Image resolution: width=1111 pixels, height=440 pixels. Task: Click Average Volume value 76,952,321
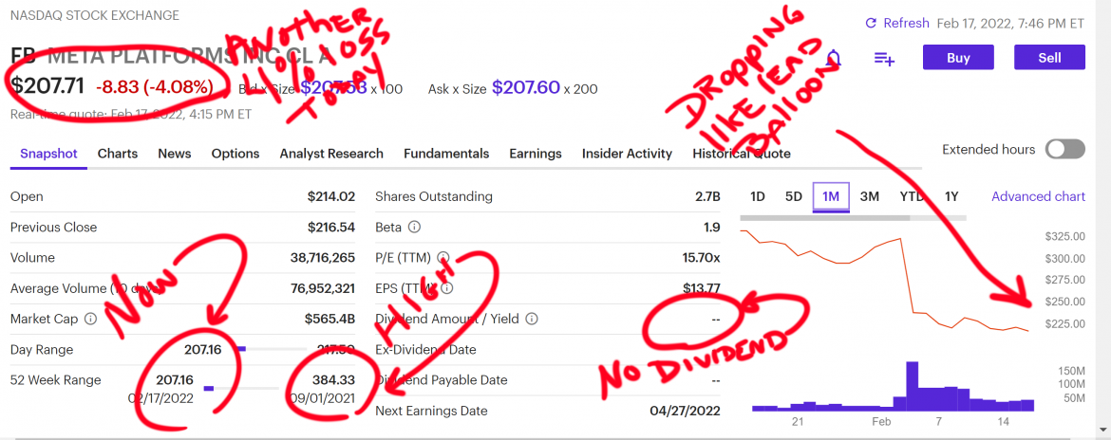click(x=323, y=288)
